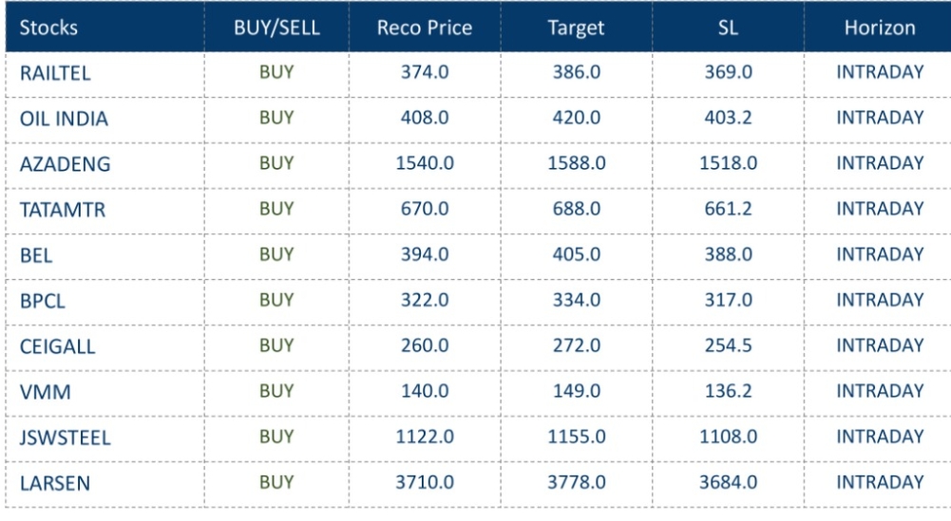951x521 pixels.
Task: Select the SL column header
Action: [x=730, y=28]
